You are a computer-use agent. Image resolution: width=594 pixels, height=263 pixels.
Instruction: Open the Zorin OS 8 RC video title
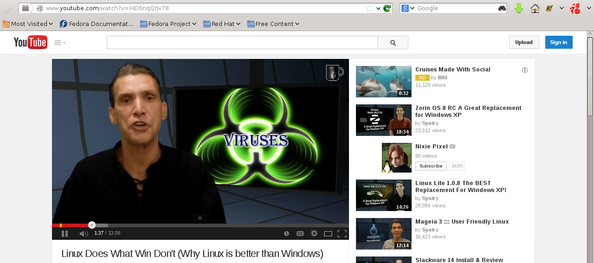[468, 111]
